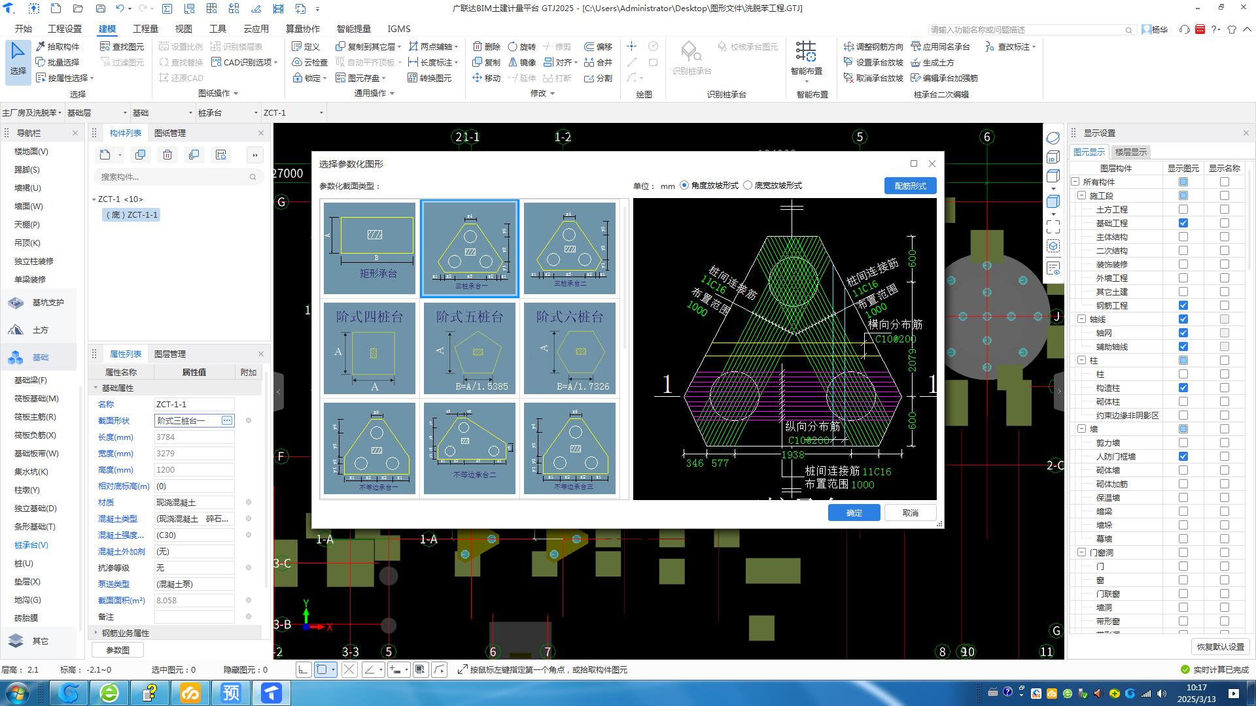This screenshot has height=706, width=1256.
Task: Click the 定义 define tool
Action: coord(305,46)
